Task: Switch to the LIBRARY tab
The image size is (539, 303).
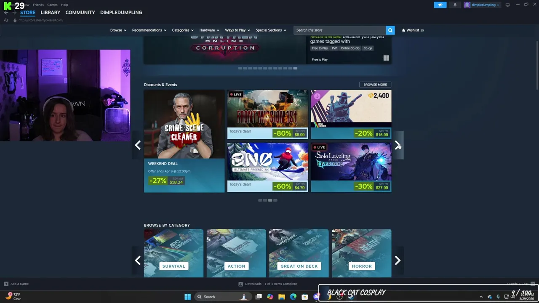Action: pos(51,13)
